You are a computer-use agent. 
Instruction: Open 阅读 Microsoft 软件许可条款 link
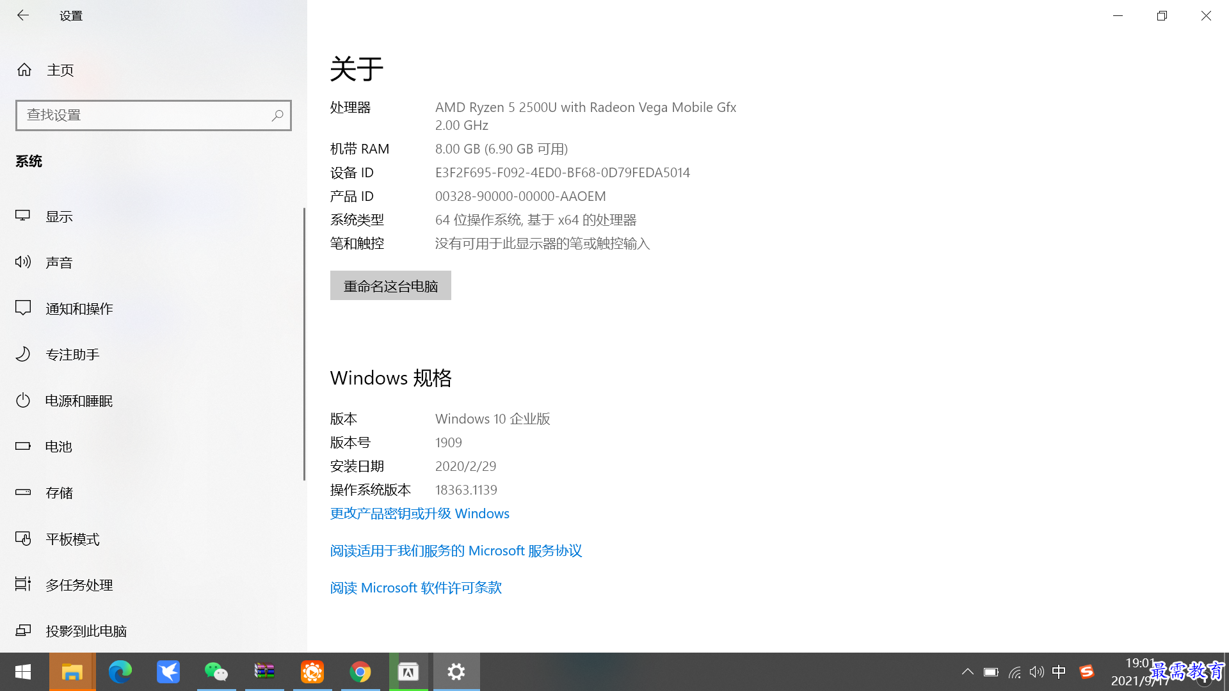pyautogui.click(x=416, y=588)
